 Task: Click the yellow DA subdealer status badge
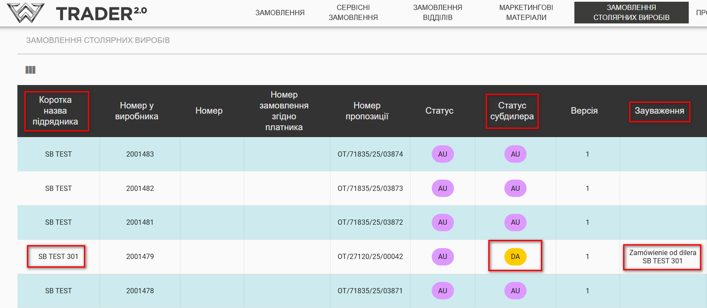(515, 256)
